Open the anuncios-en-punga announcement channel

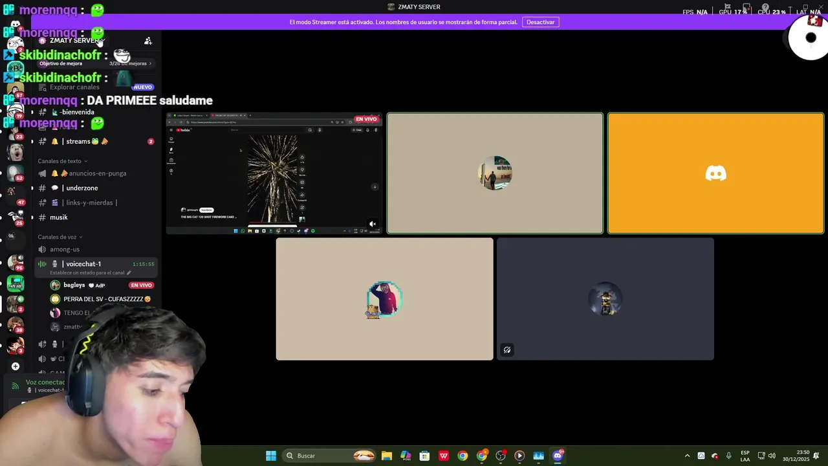[x=96, y=173]
